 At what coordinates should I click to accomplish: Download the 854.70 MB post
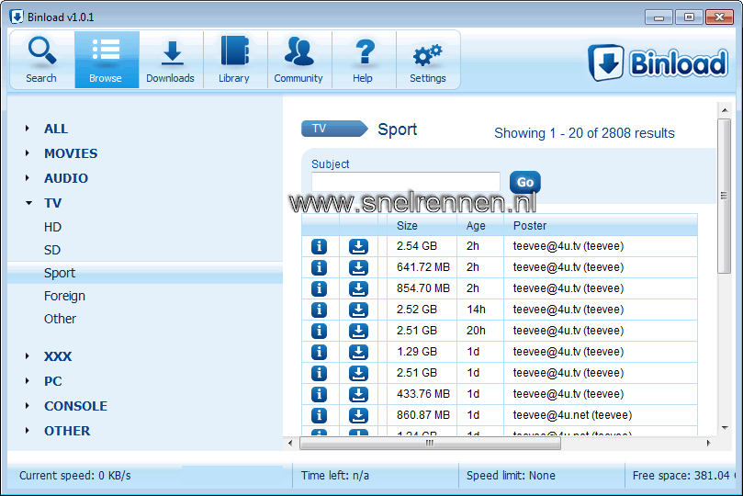pyautogui.click(x=358, y=288)
